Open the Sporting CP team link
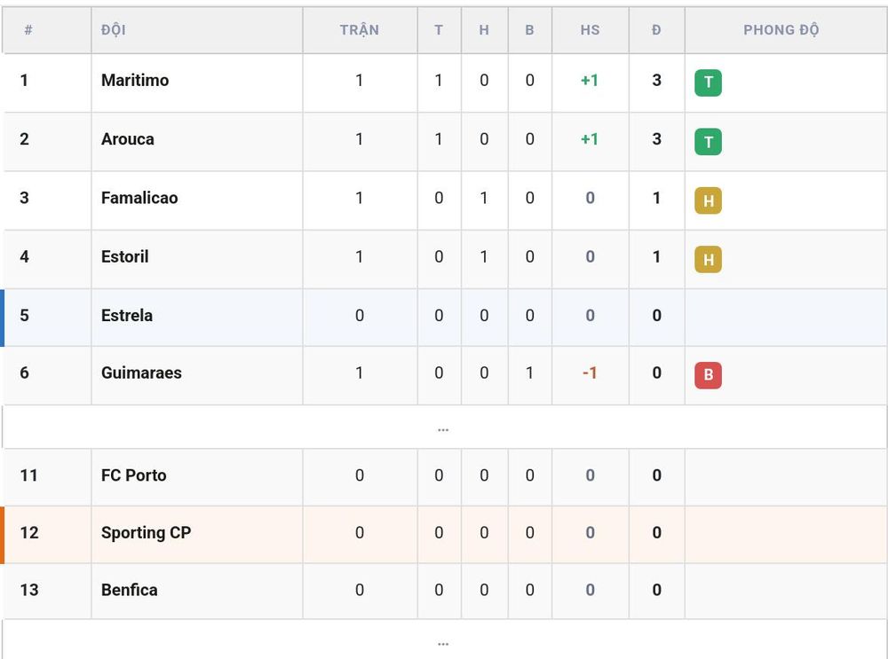888x659 pixels. point(147,533)
